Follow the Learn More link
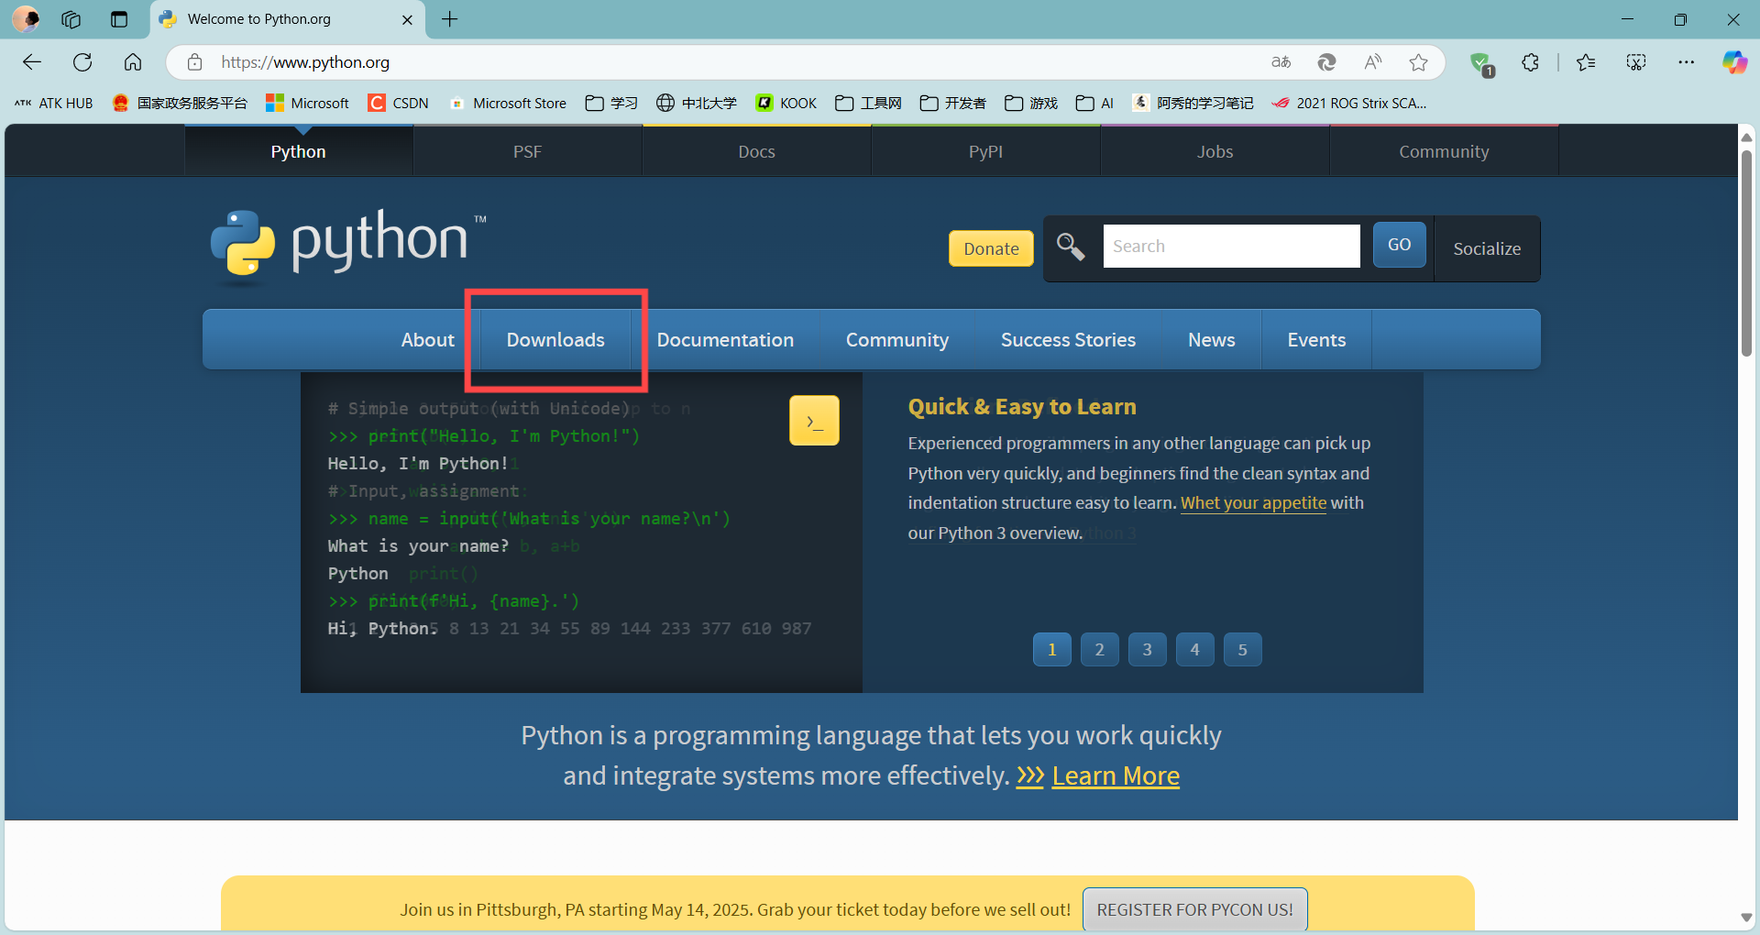1760x935 pixels. 1115,775
